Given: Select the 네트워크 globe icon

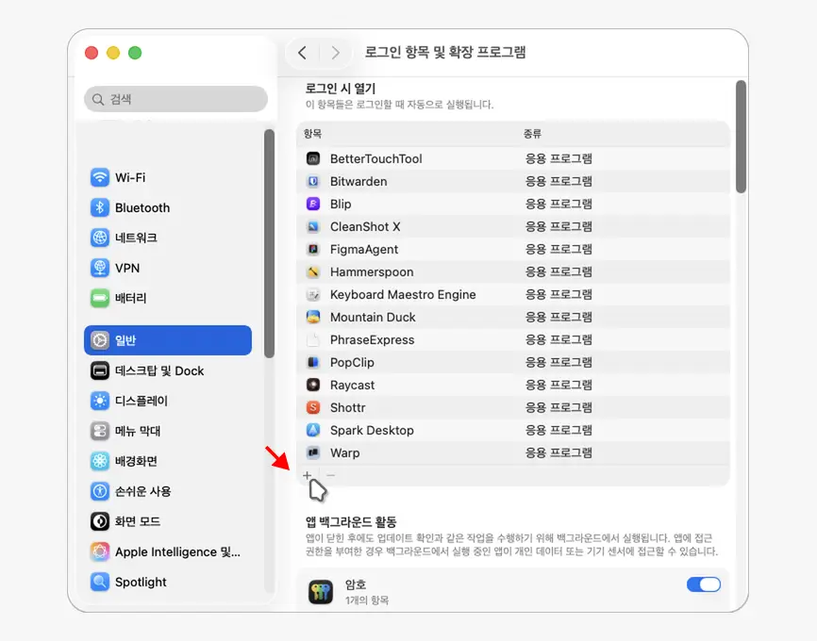Looking at the screenshot, I should click(99, 238).
